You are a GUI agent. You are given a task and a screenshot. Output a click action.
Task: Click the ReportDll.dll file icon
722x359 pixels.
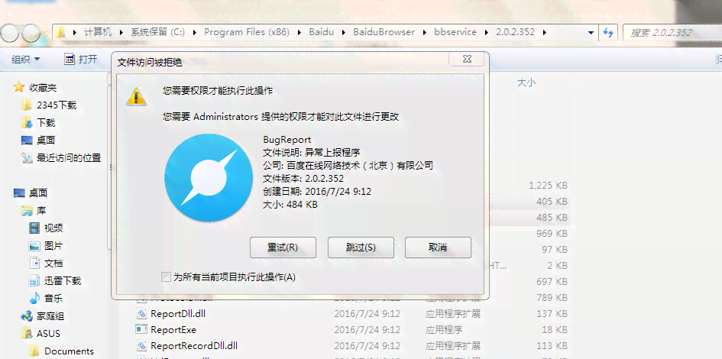pos(141,314)
